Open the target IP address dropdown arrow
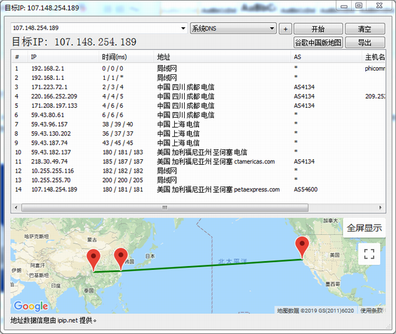Viewport: 396px width, 334px height. point(183,28)
